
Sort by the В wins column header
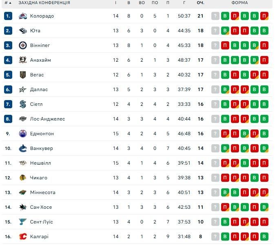click(129, 3)
